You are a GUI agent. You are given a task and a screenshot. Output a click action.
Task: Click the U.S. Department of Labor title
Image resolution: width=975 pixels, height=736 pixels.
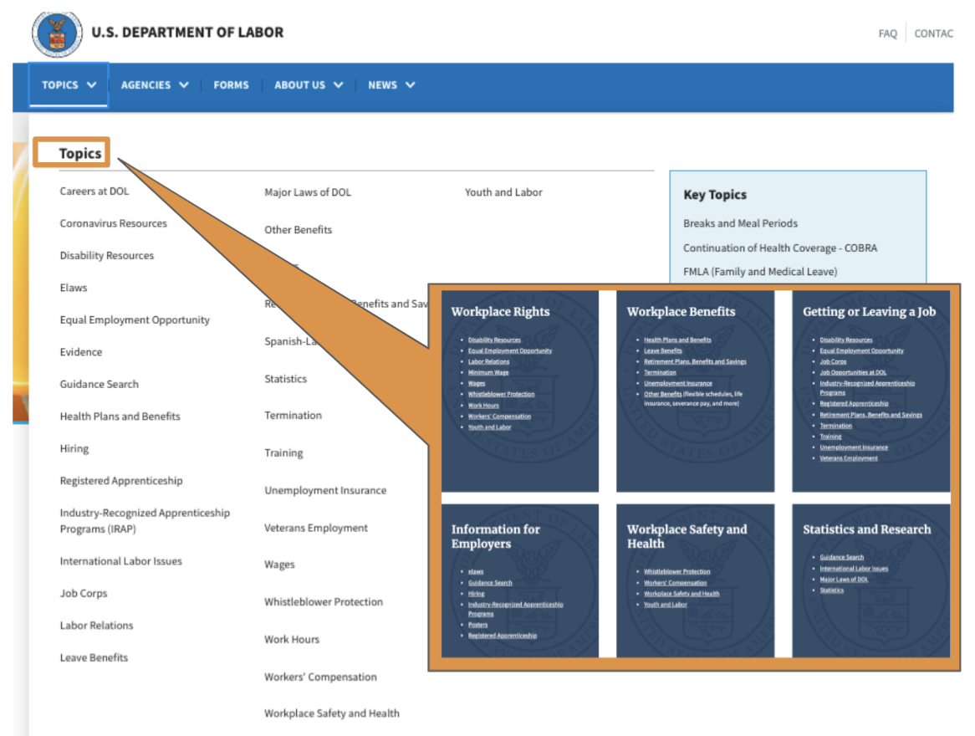coord(187,33)
